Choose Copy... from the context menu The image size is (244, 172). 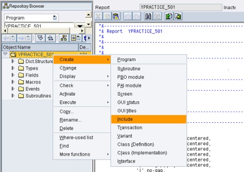(x=82, y=111)
